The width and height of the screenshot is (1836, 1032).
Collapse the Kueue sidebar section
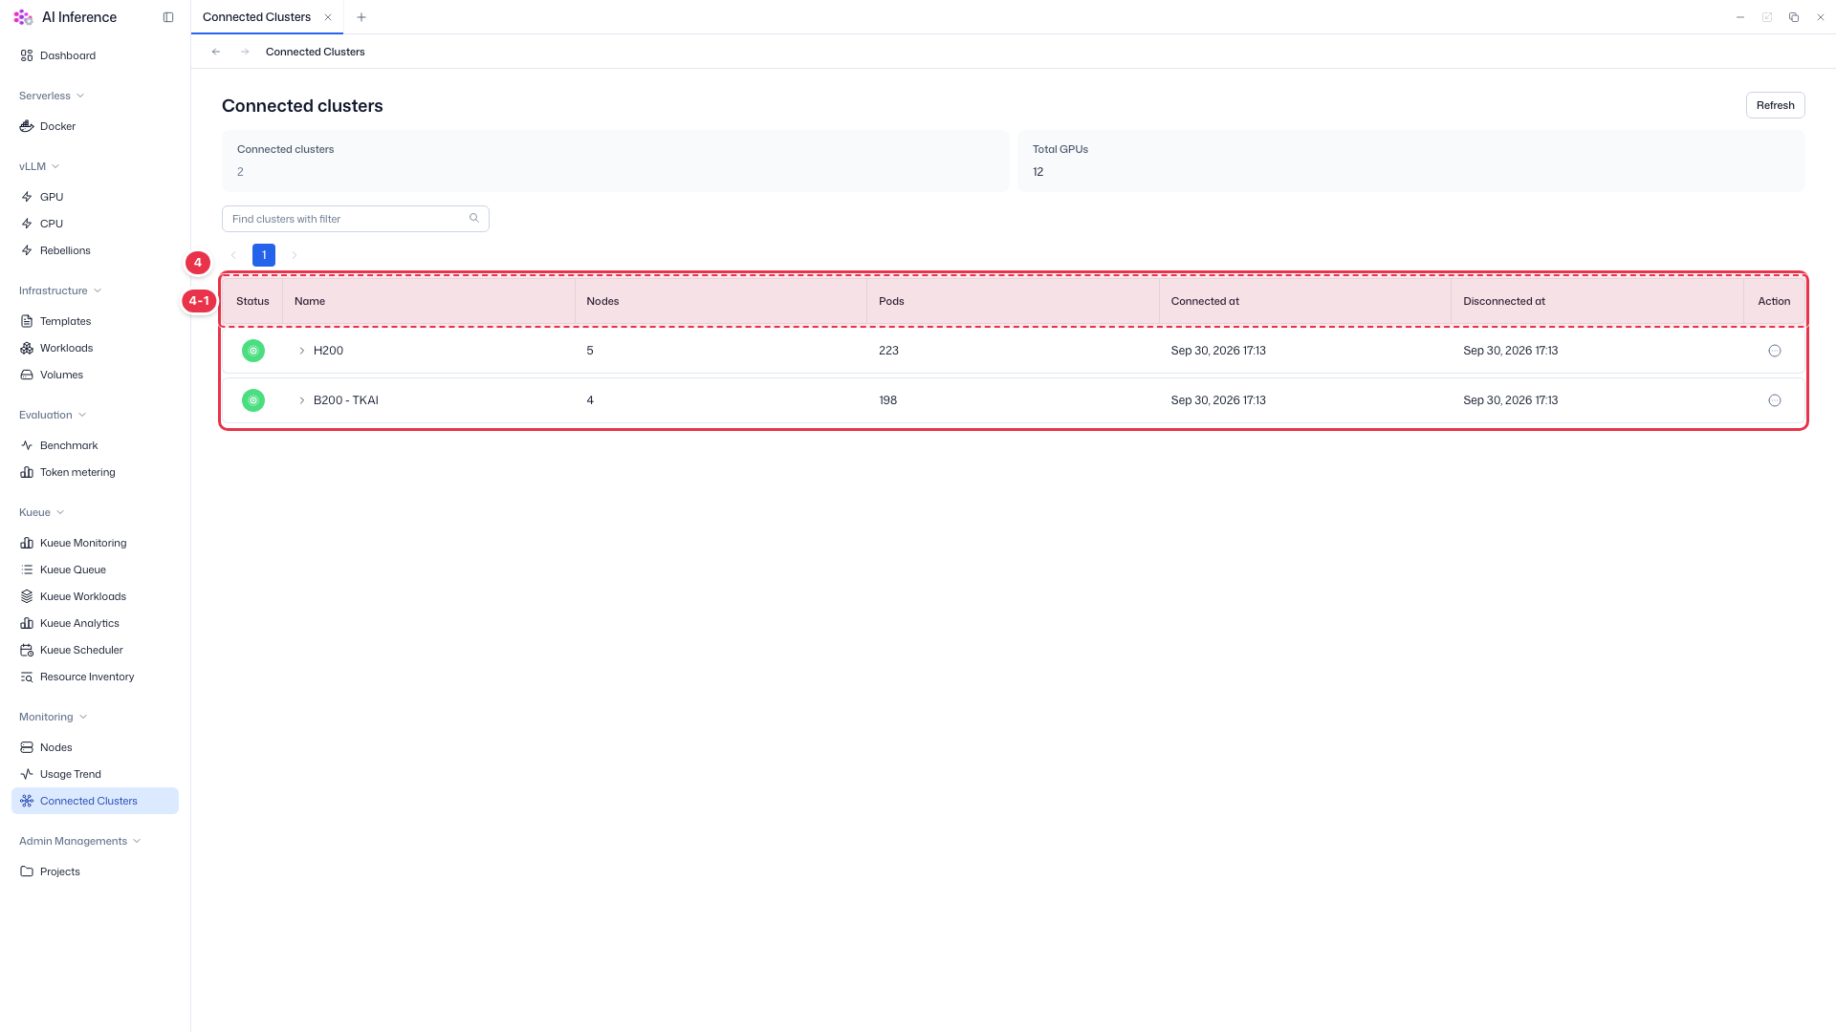pyautogui.click(x=42, y=512)
